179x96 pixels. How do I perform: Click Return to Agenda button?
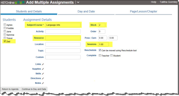click(x=10, y=89)
